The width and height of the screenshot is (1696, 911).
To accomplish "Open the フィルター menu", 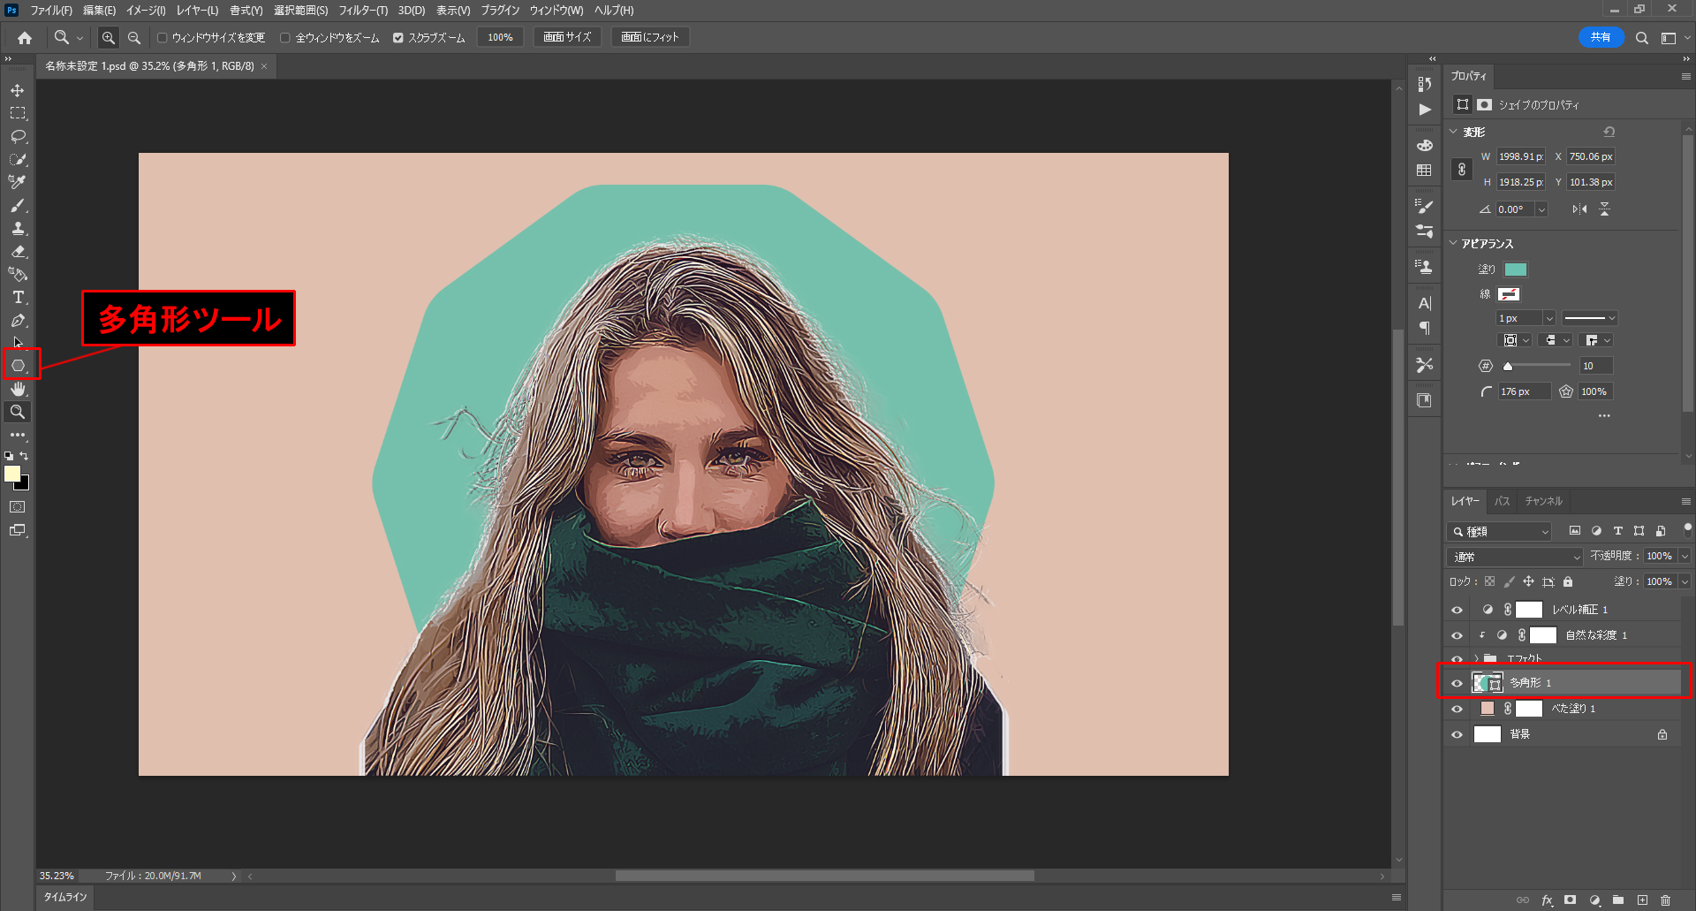I will pos(362,11).
